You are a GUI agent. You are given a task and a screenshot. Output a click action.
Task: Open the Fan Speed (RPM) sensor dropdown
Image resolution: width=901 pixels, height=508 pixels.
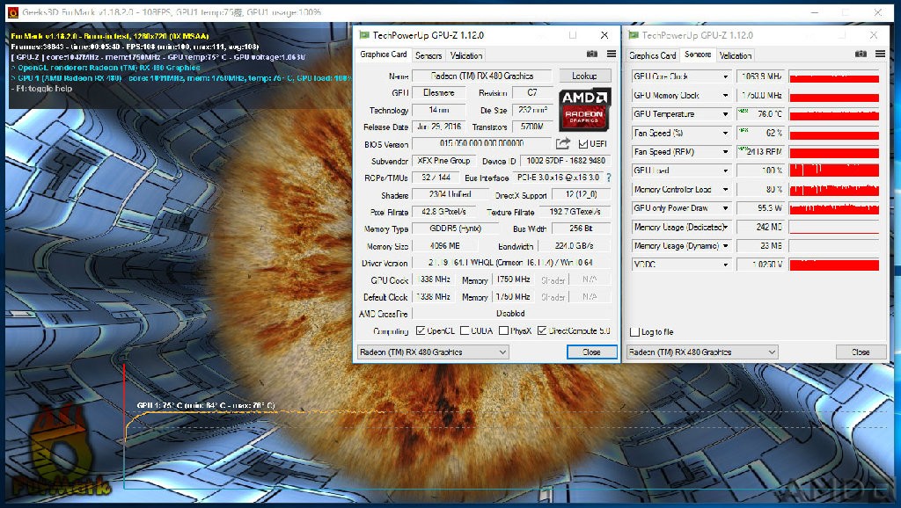click(726, 151)
